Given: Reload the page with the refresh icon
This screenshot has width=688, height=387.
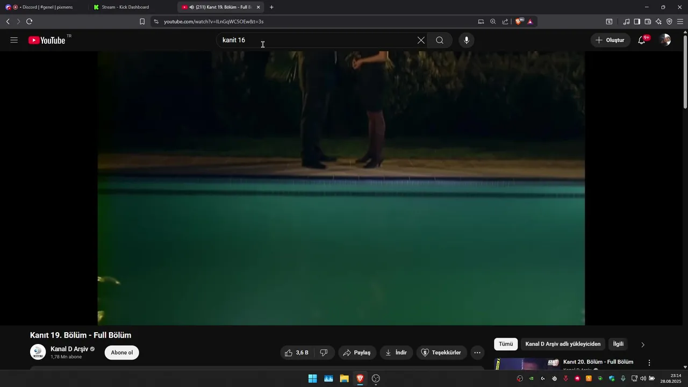Looking at the screenshot, I should [29, 21].
